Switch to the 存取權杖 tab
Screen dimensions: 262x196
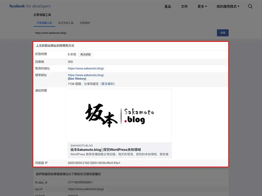pyautogui.click(x=85, y=23)
